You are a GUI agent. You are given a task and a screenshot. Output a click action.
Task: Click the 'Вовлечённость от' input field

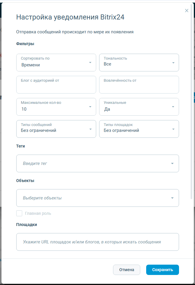coord(139,85)
